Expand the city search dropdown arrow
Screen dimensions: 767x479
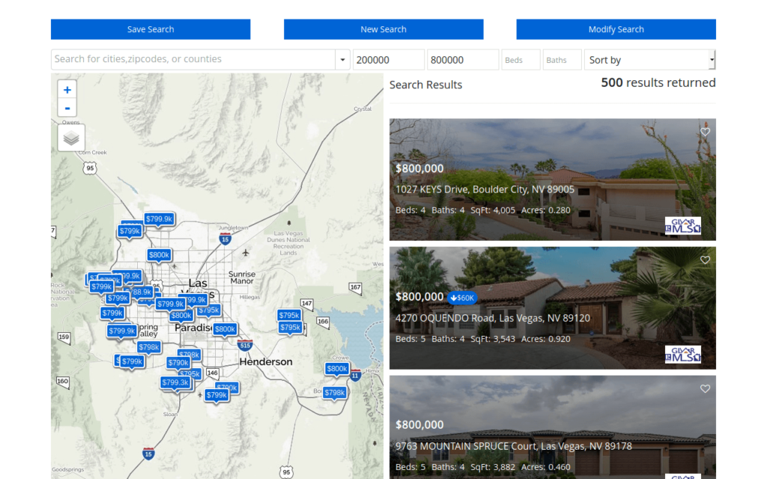(x=342, y=60)
